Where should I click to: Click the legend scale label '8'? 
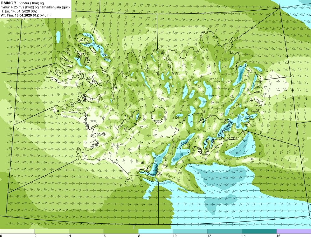point(139,236)
